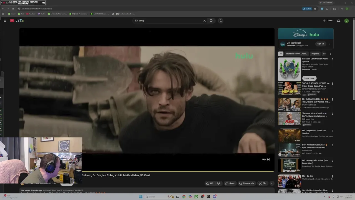355x200 pixels.
Task: Bookmark this page with star icon
Action: (315, 9)
